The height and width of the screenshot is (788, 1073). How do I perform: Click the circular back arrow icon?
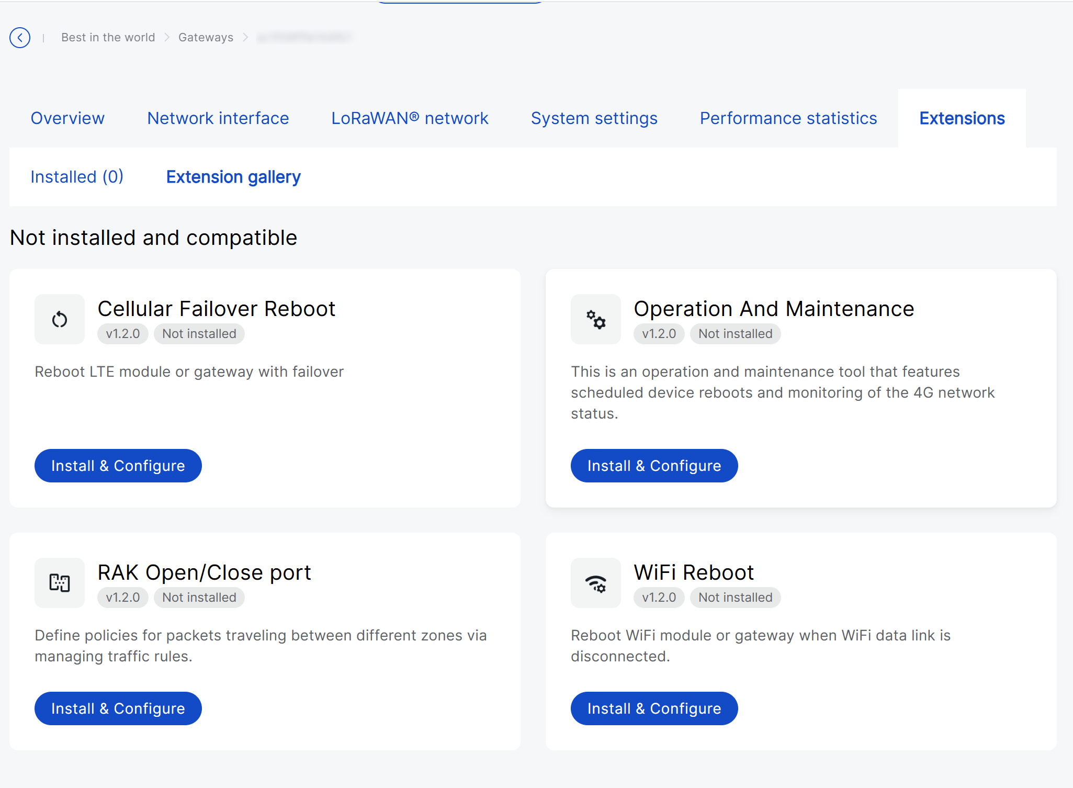pyautogui.click(x=20, y=38)
